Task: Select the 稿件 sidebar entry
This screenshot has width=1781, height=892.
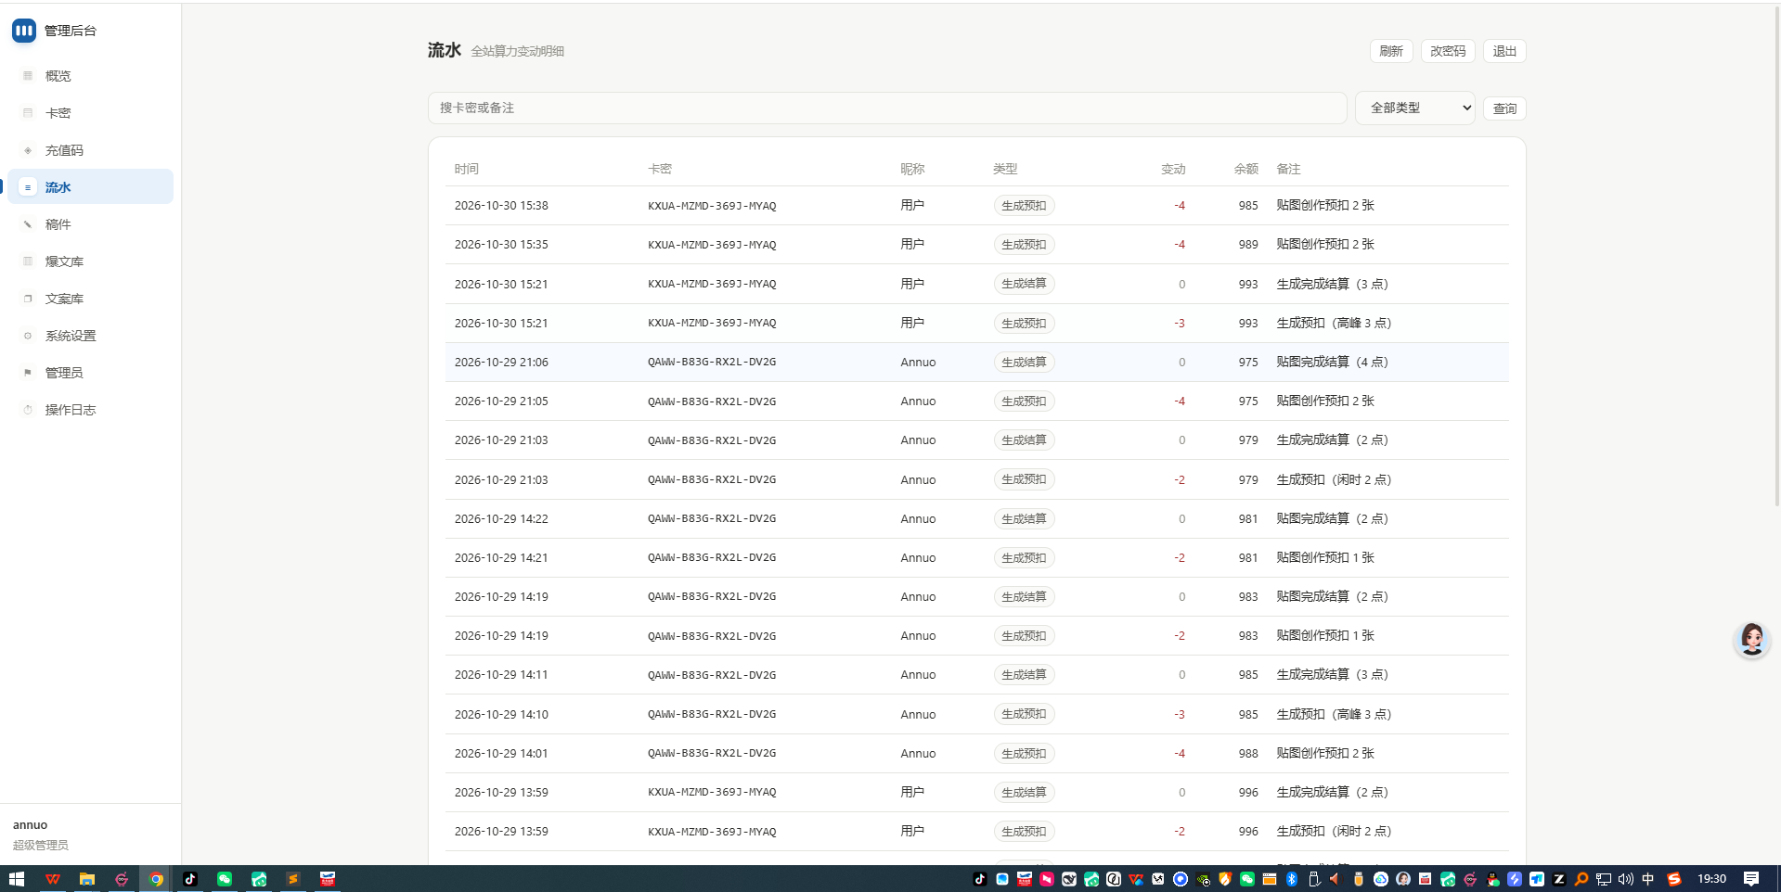Action: 90,224
